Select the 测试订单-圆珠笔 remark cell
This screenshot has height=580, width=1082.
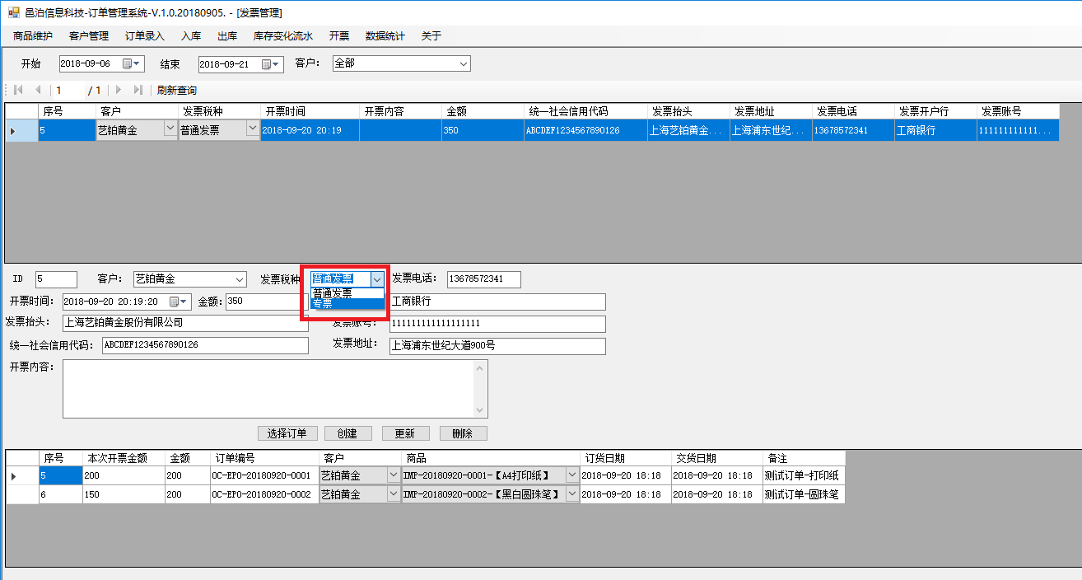click(x=803, y=494)
